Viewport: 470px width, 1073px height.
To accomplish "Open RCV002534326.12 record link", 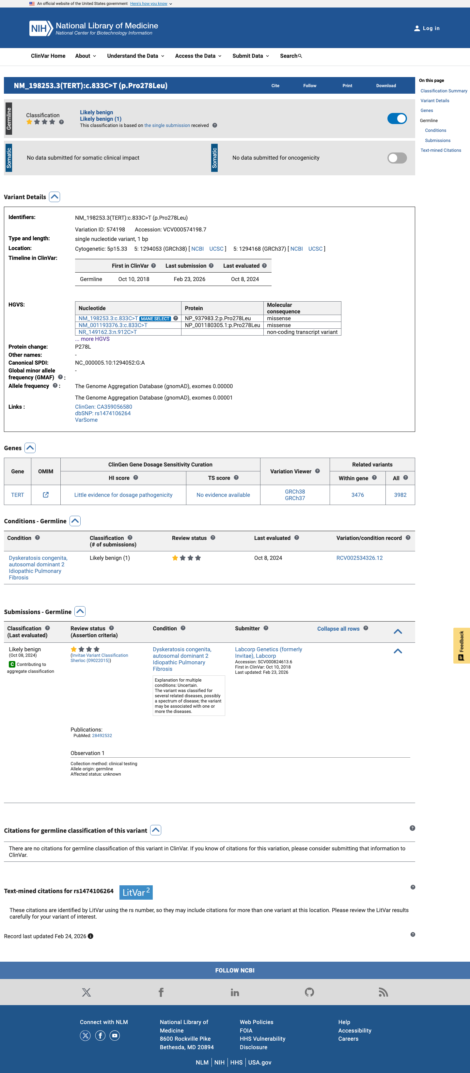I will click(359, 558).
